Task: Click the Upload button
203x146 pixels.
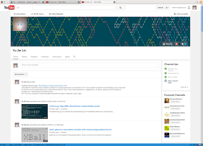Action: [x=160, y=8]
